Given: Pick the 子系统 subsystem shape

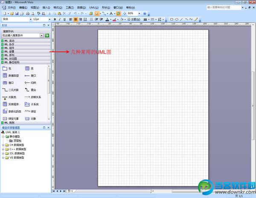Looking at the screenshot, I should (32, 104).
